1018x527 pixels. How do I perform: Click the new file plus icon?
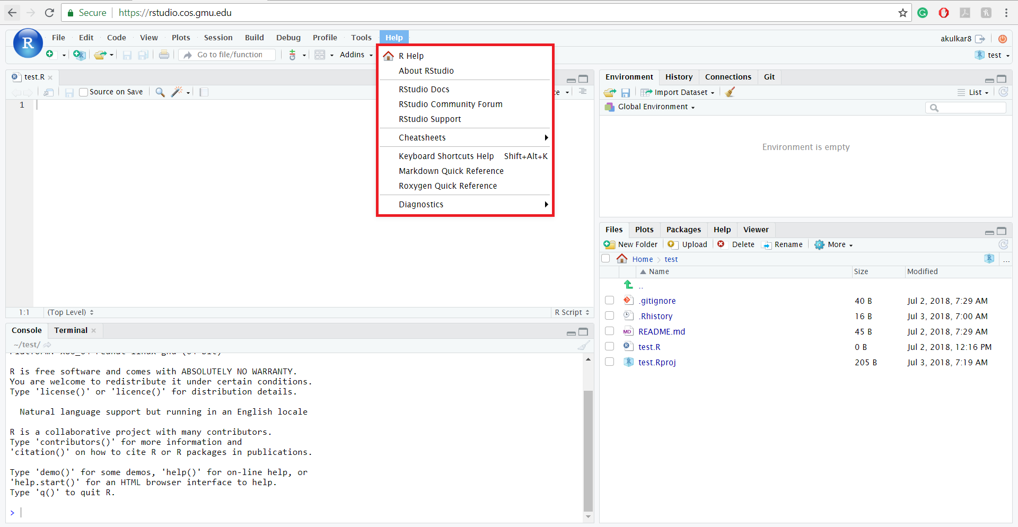point(49,54)
